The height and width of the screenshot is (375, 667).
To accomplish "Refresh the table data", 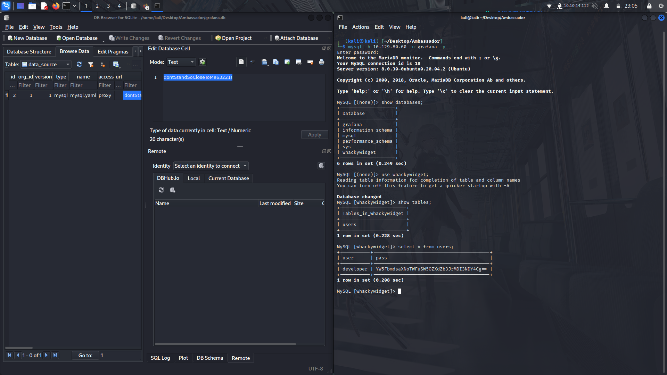I will coord(79,64).
